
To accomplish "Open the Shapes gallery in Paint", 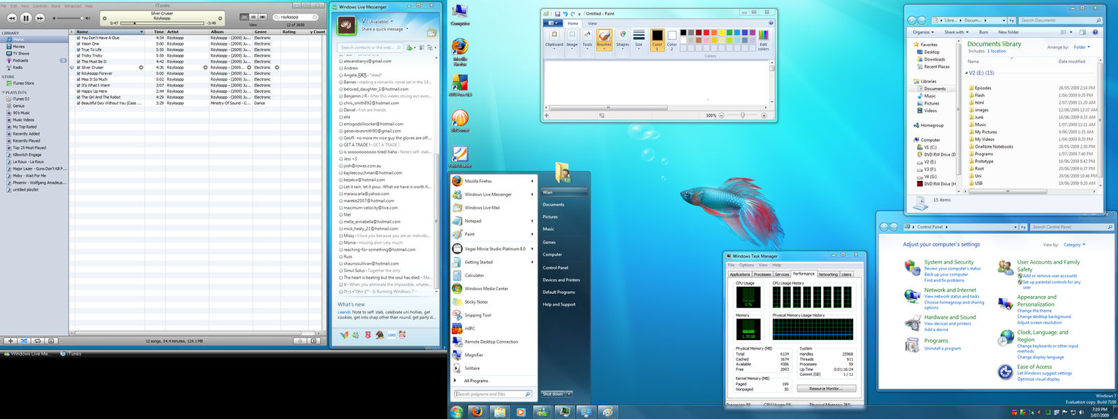I will click(623, 38).
